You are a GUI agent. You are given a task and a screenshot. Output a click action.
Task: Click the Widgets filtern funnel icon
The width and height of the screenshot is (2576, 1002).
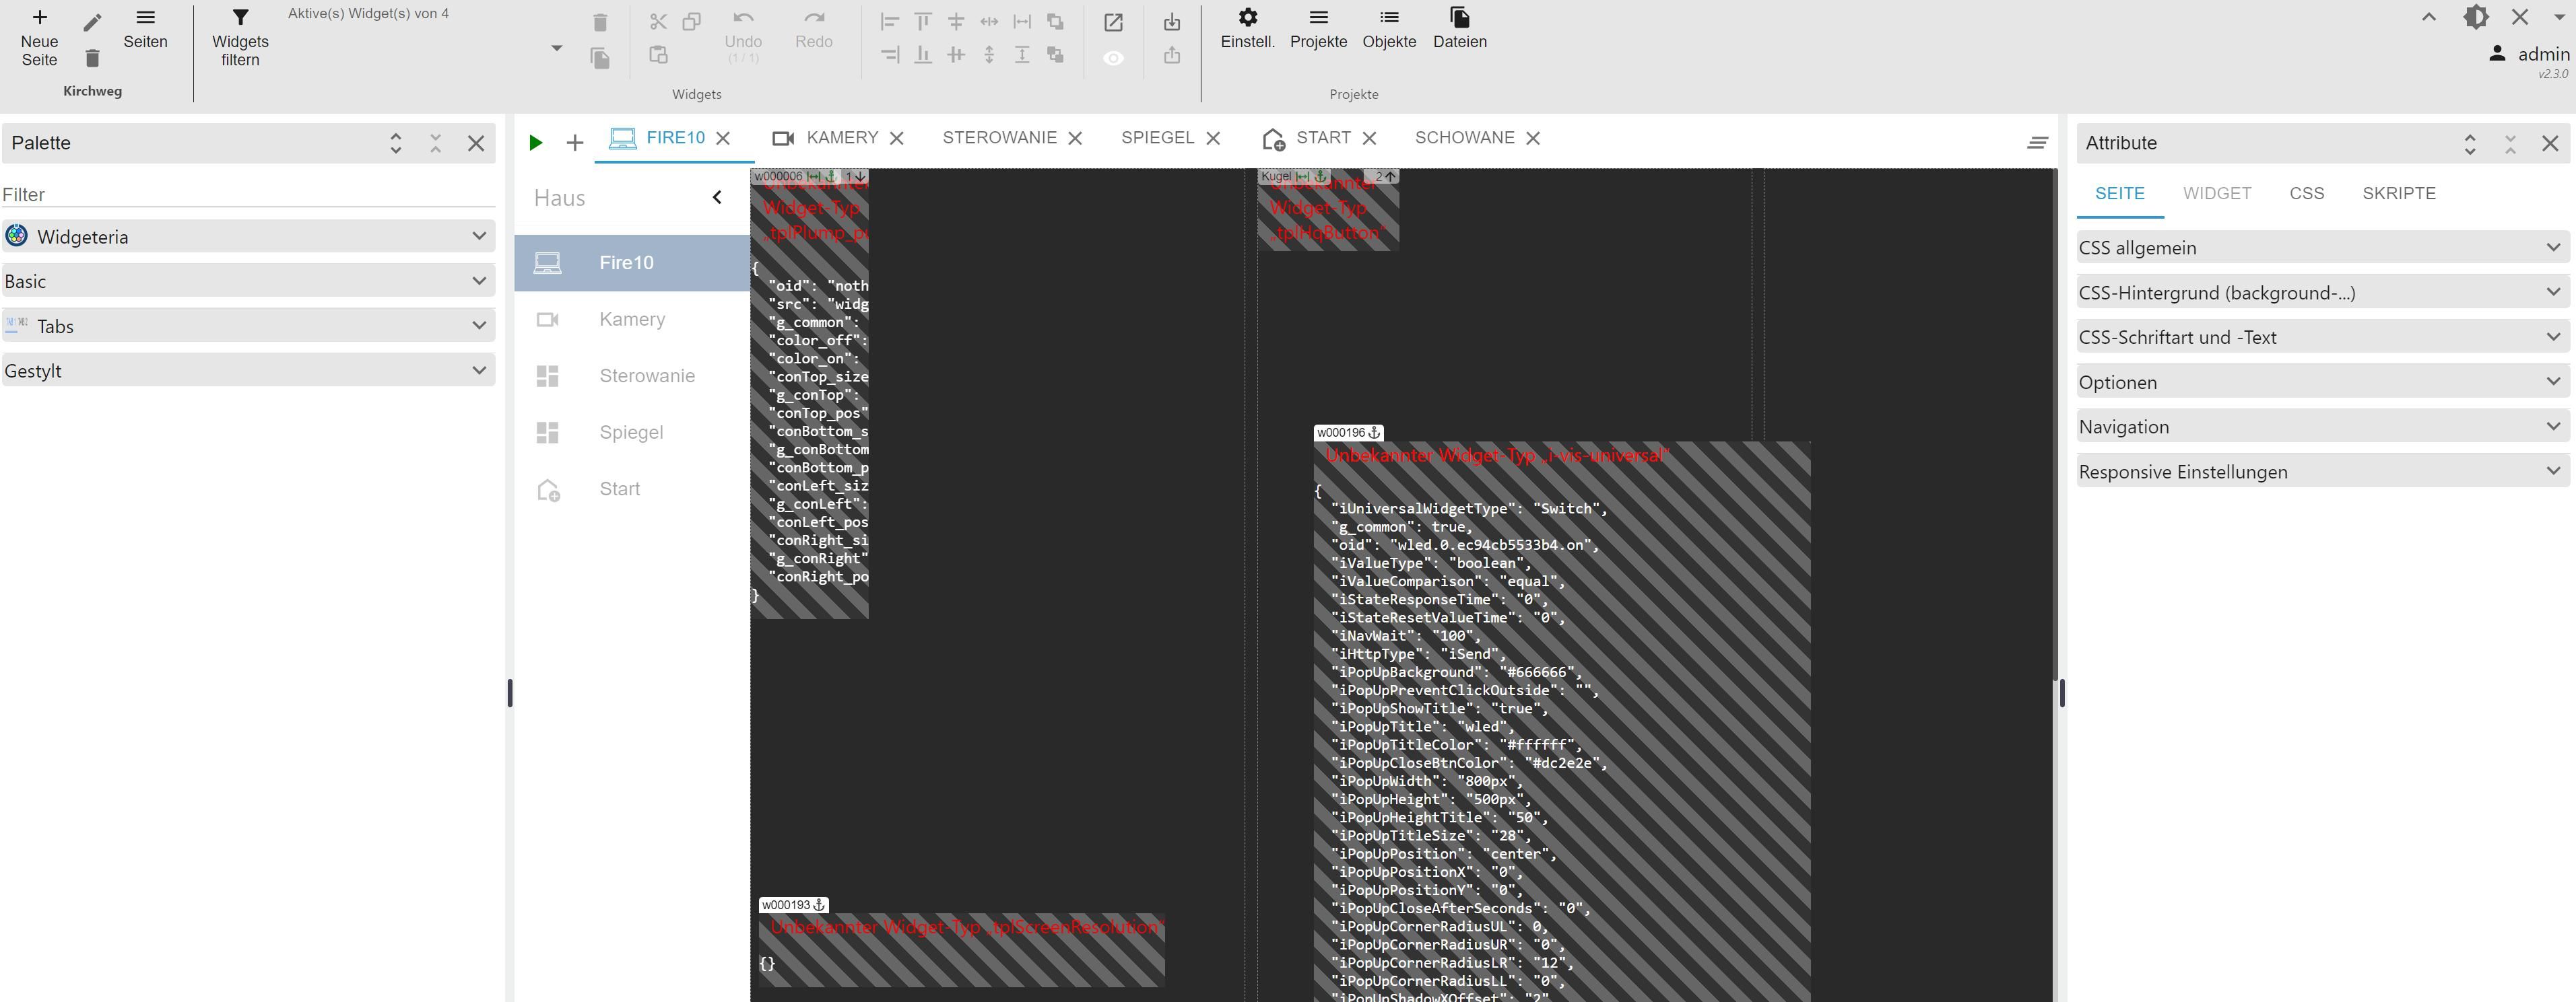pos(240,18)
